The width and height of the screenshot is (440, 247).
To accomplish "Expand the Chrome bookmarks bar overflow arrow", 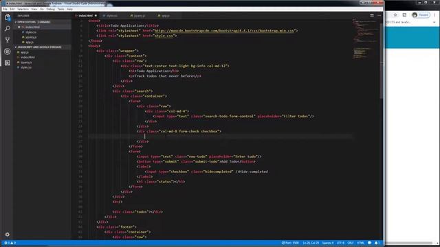I will coord(434,22).
